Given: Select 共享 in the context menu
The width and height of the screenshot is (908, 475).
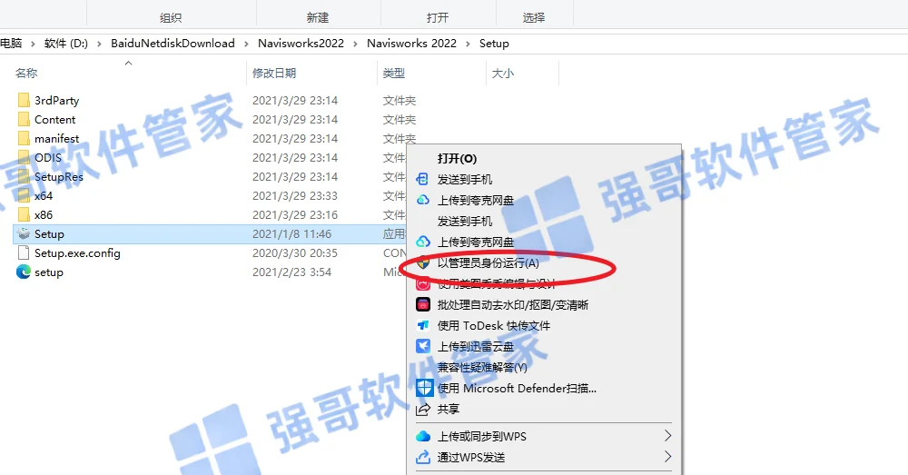Looking at the screenshot, I should click(x=449, y=409).
